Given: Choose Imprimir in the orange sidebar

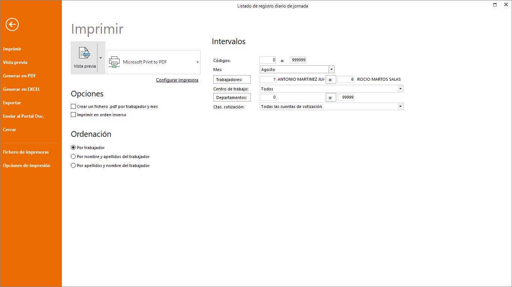Looking at the screenshot, I should pyautogui.click(x=12, y=49).
